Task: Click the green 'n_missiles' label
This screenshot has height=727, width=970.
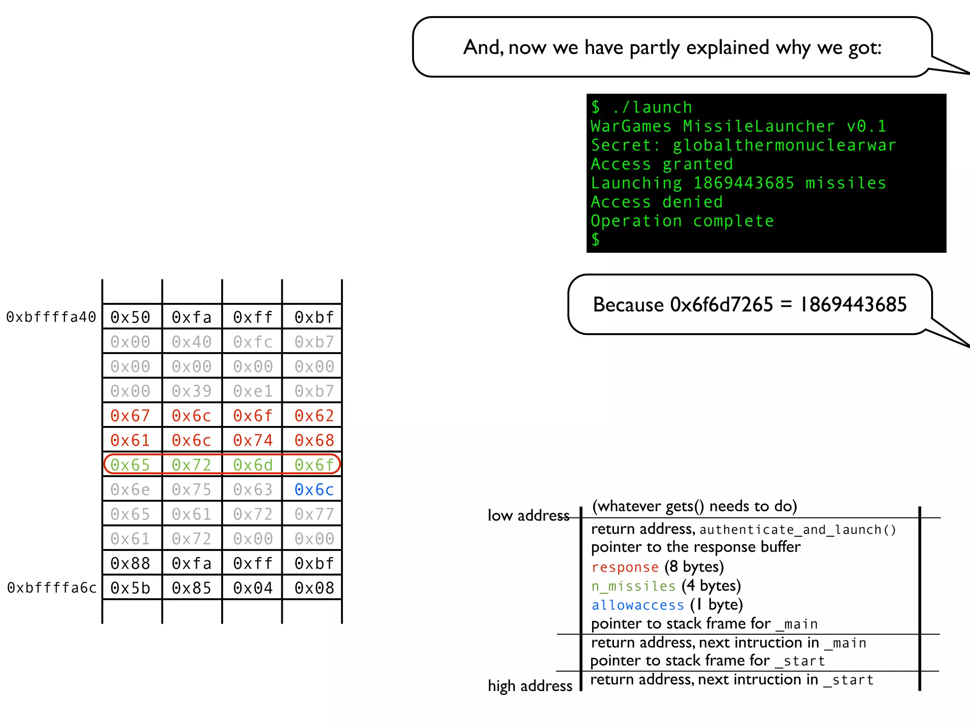Action: click(x=633, y=586)
